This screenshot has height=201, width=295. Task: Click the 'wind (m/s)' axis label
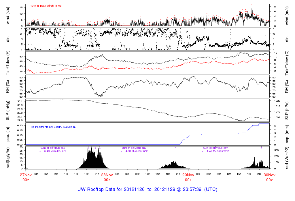287,16
